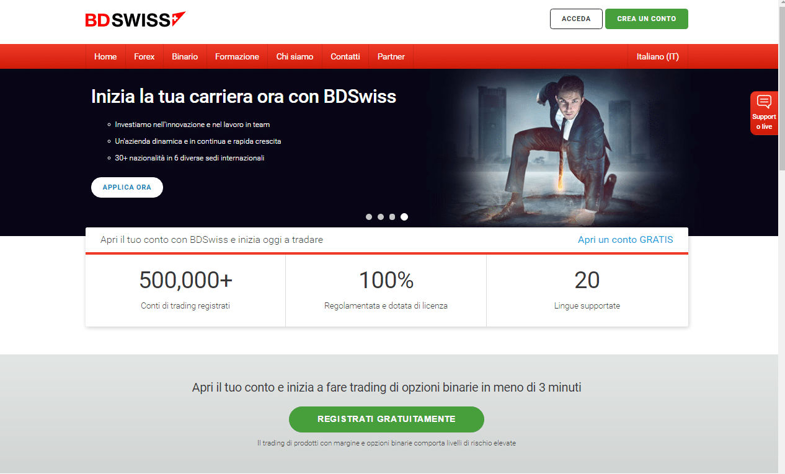Click the risk warning text under the register button

coord(386,443)
